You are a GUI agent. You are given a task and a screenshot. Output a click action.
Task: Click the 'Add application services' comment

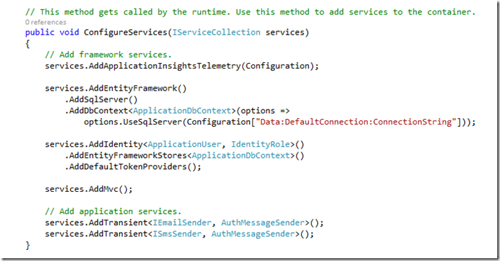click(113, 212)
